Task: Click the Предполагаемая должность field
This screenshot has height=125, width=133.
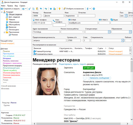Action: pos(49,40)
